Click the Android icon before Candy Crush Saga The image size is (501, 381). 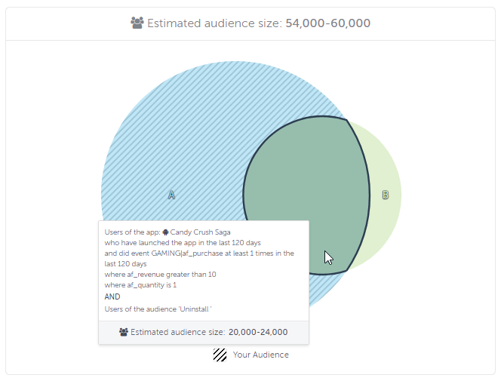pos(165,232)
